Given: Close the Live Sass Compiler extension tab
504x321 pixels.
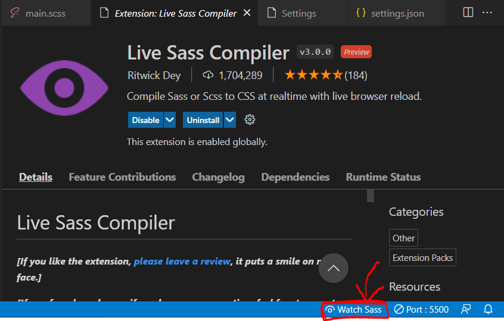Looking at the screenshot, I should (x=247, y=13).
